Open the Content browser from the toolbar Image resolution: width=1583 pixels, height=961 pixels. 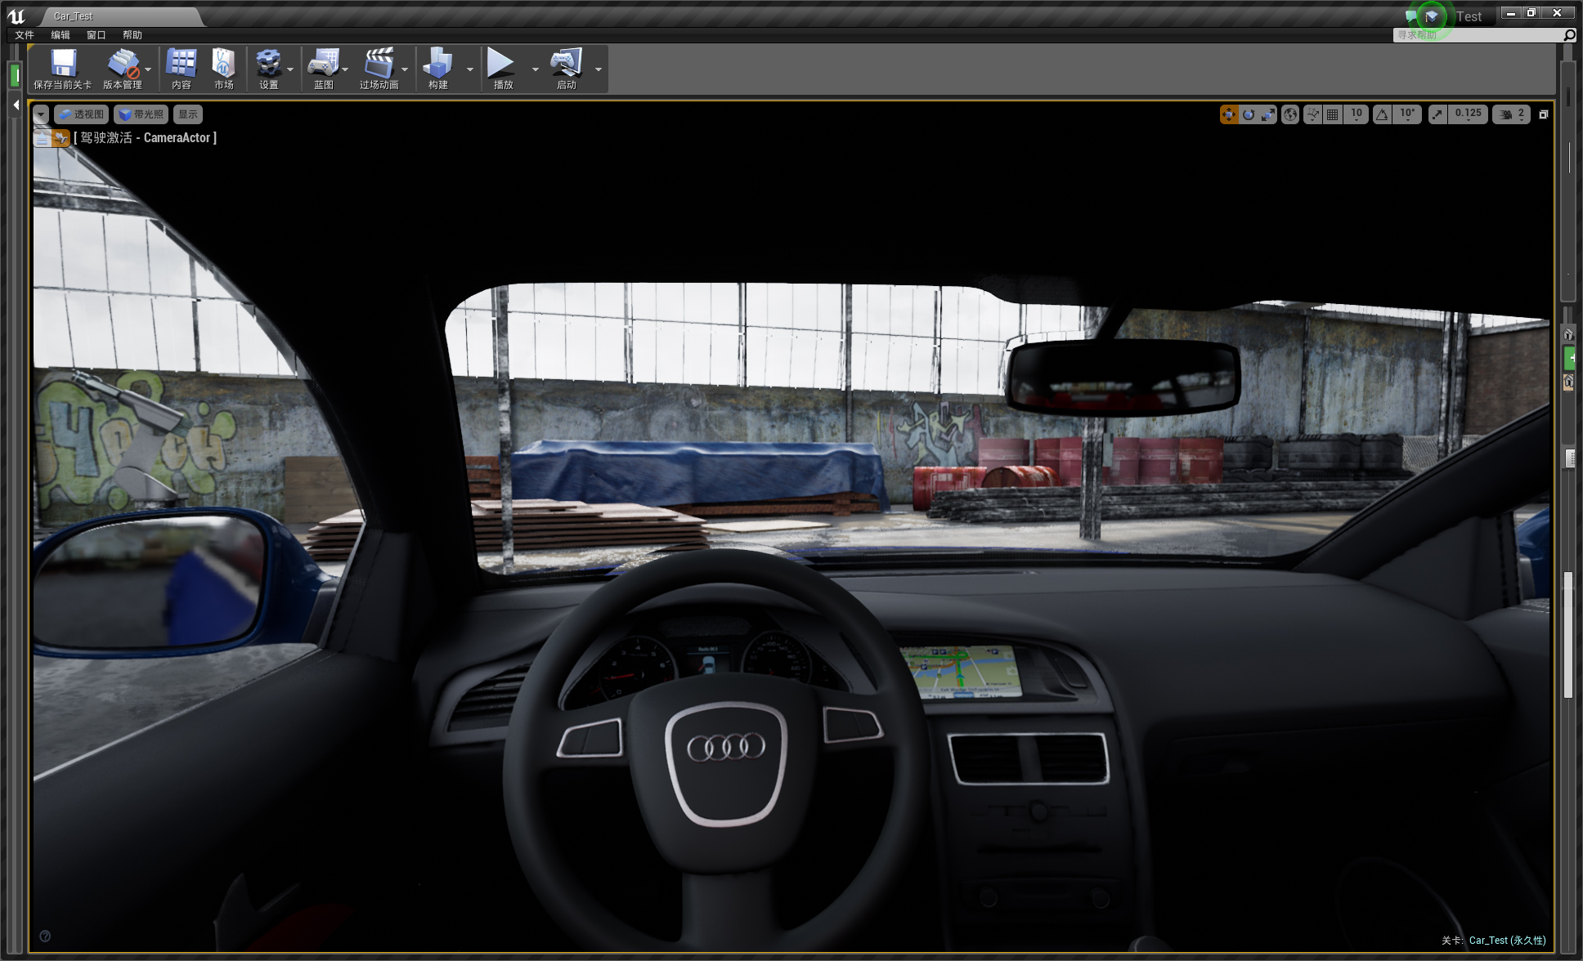tap(182, 69)
